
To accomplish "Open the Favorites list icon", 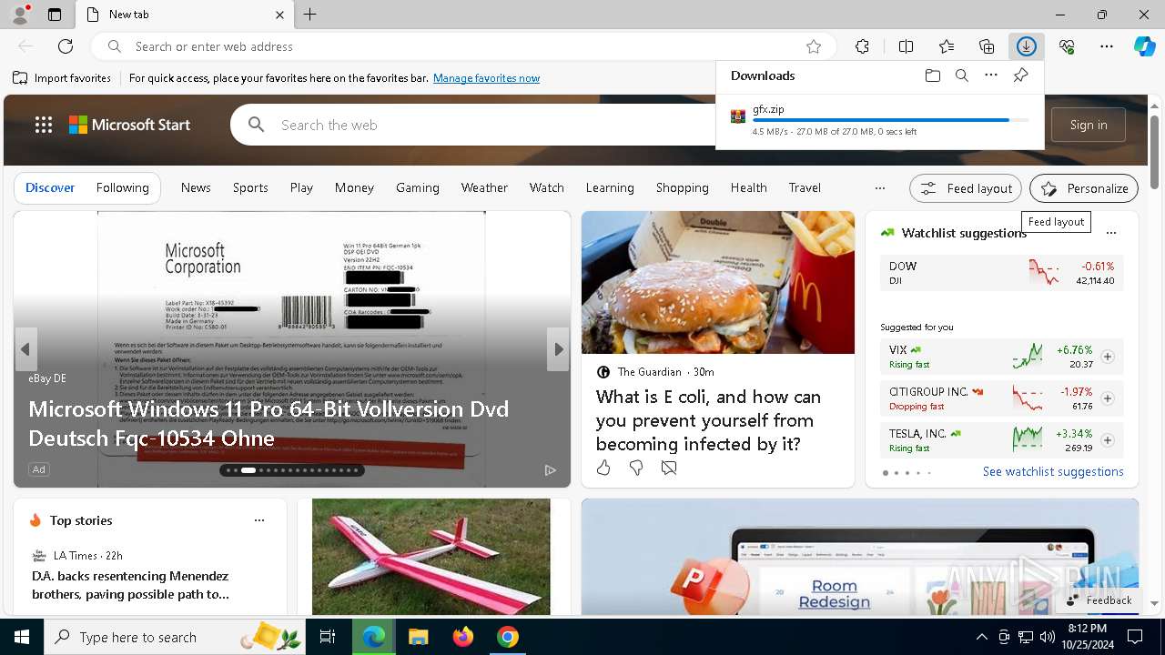I will tap(947, 46).
